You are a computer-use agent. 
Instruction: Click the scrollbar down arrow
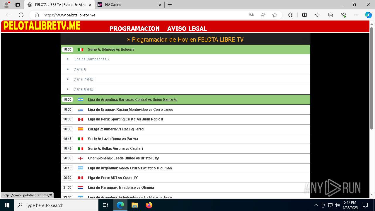click(x=372, y=194)
